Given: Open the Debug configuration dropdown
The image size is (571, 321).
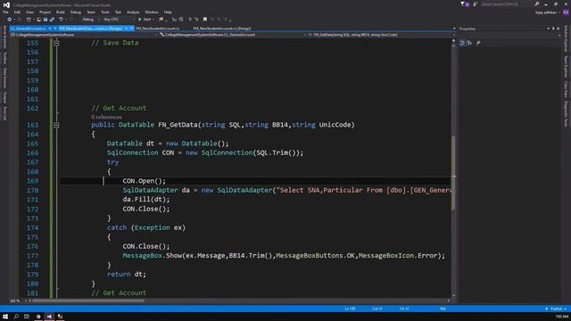Looking at the screenshot, I should pyautogui.click(x=90, y=20).
